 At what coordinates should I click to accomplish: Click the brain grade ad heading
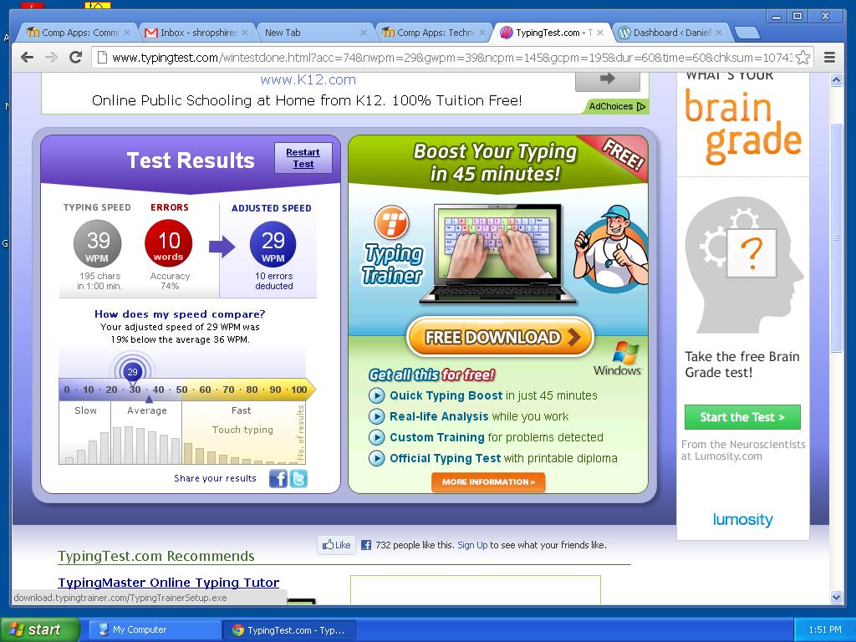pyautogui.click(x=742, y=127)
